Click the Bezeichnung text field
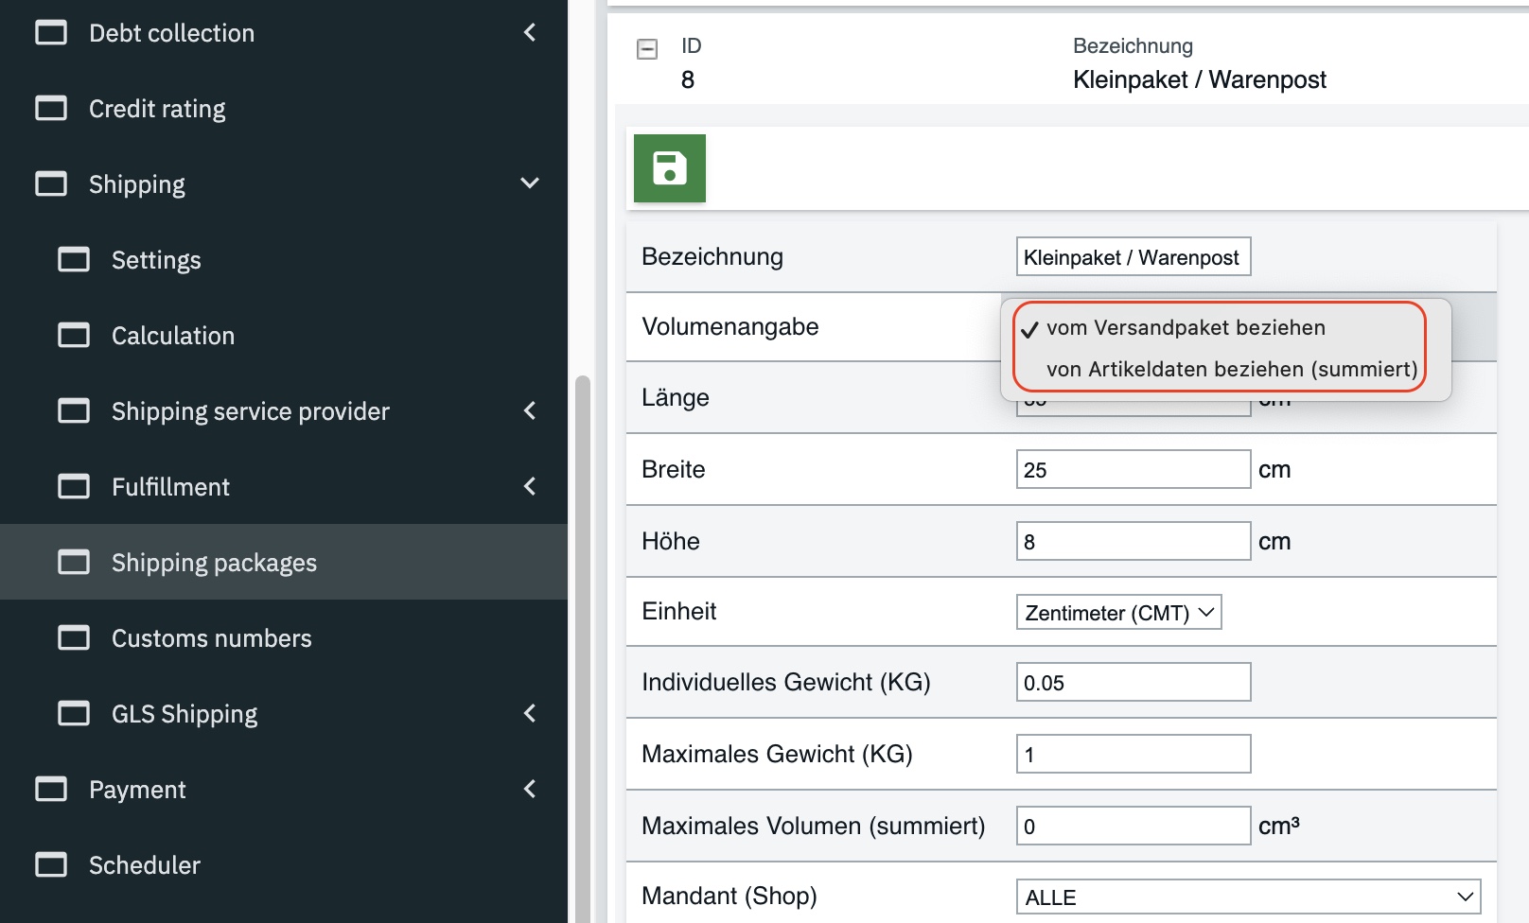Image resolution: width=1529 pixels, height=923 pixels. click(x=1133, y=257)
